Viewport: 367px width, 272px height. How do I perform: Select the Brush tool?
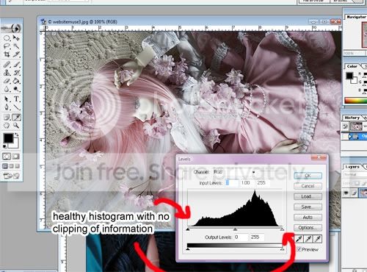16,65
